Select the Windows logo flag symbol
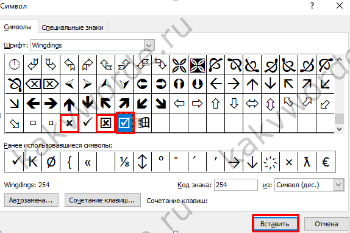Viewport: 350px width, 233px height. [x=143, y=123]
